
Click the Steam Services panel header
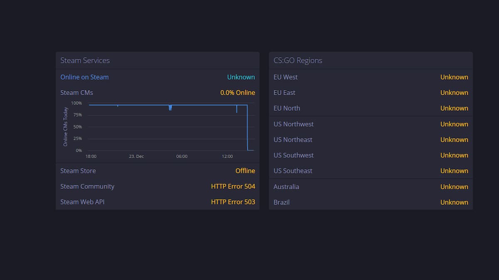point(158,61)
